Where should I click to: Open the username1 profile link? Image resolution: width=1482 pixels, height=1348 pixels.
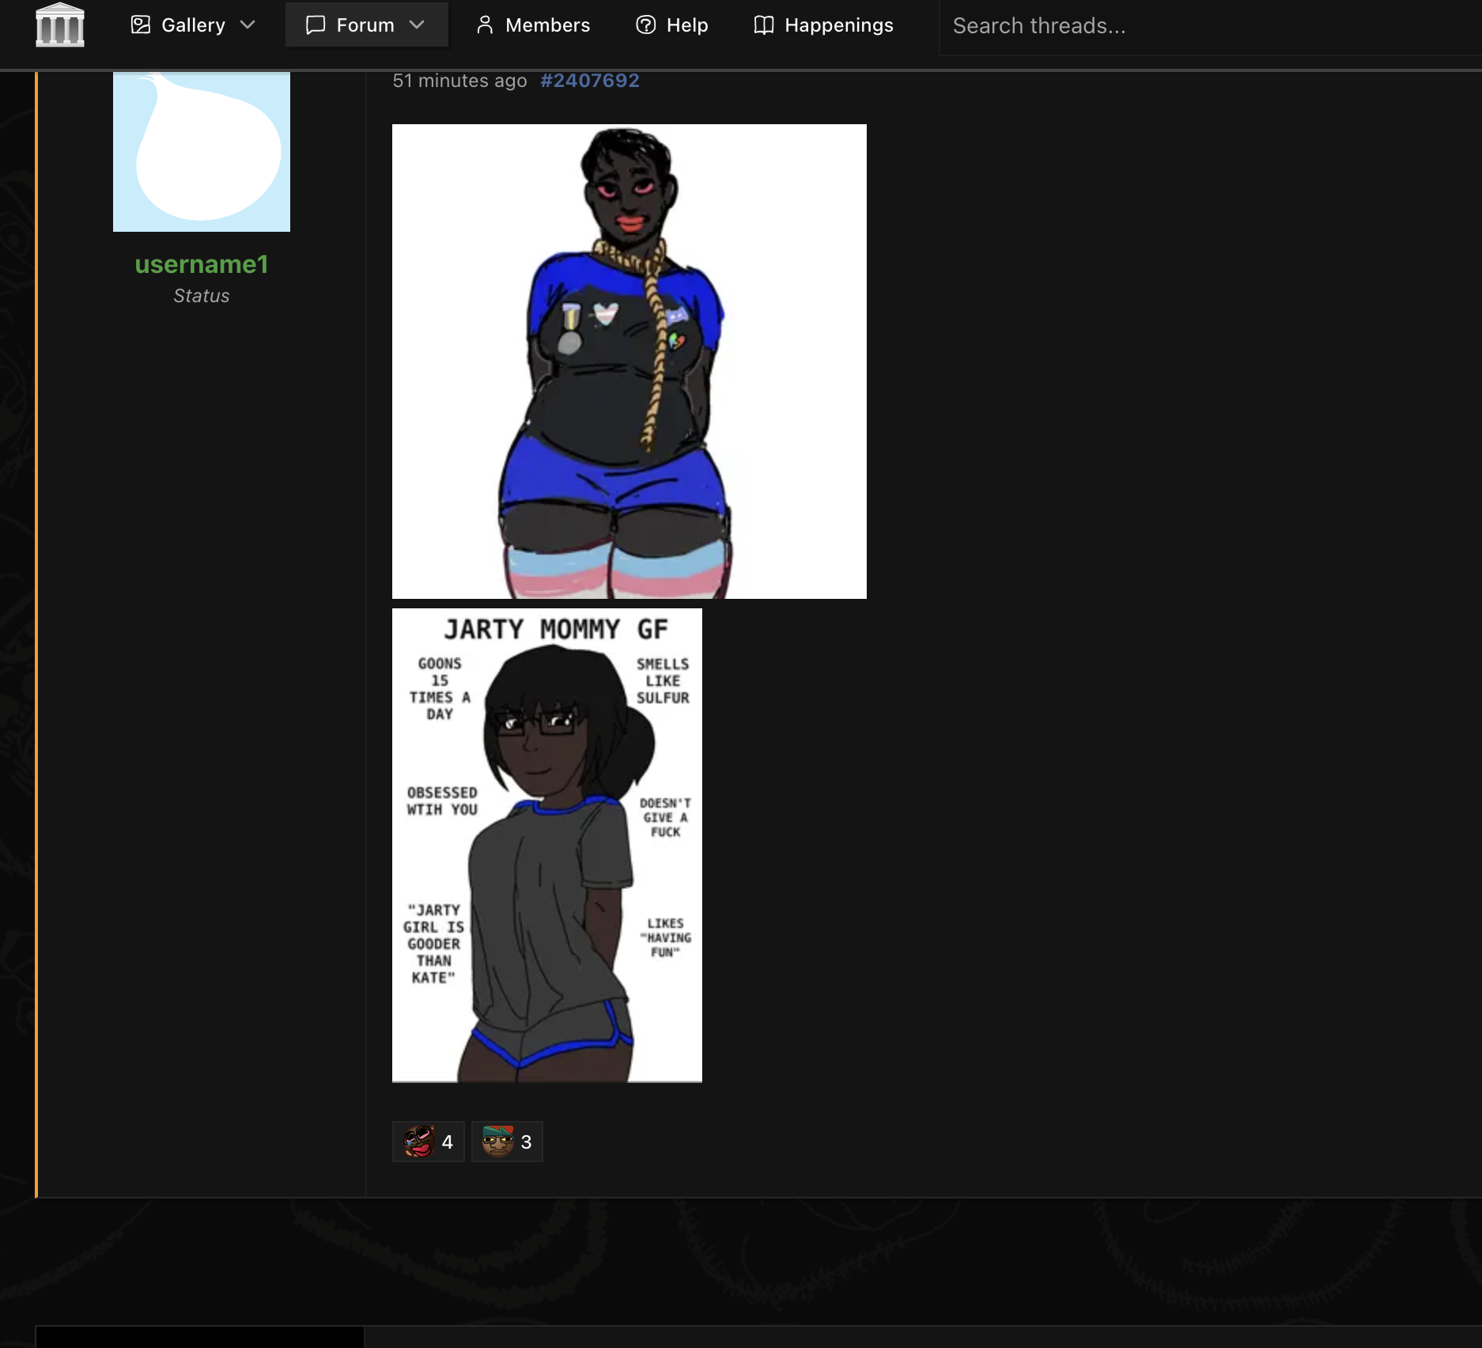pos(202,264)
